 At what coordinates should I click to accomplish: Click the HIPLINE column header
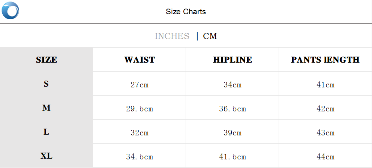[x=232, y=60]
